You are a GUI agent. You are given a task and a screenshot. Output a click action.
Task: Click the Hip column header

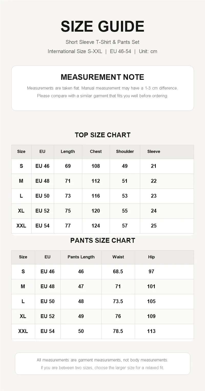pos(151,257)
